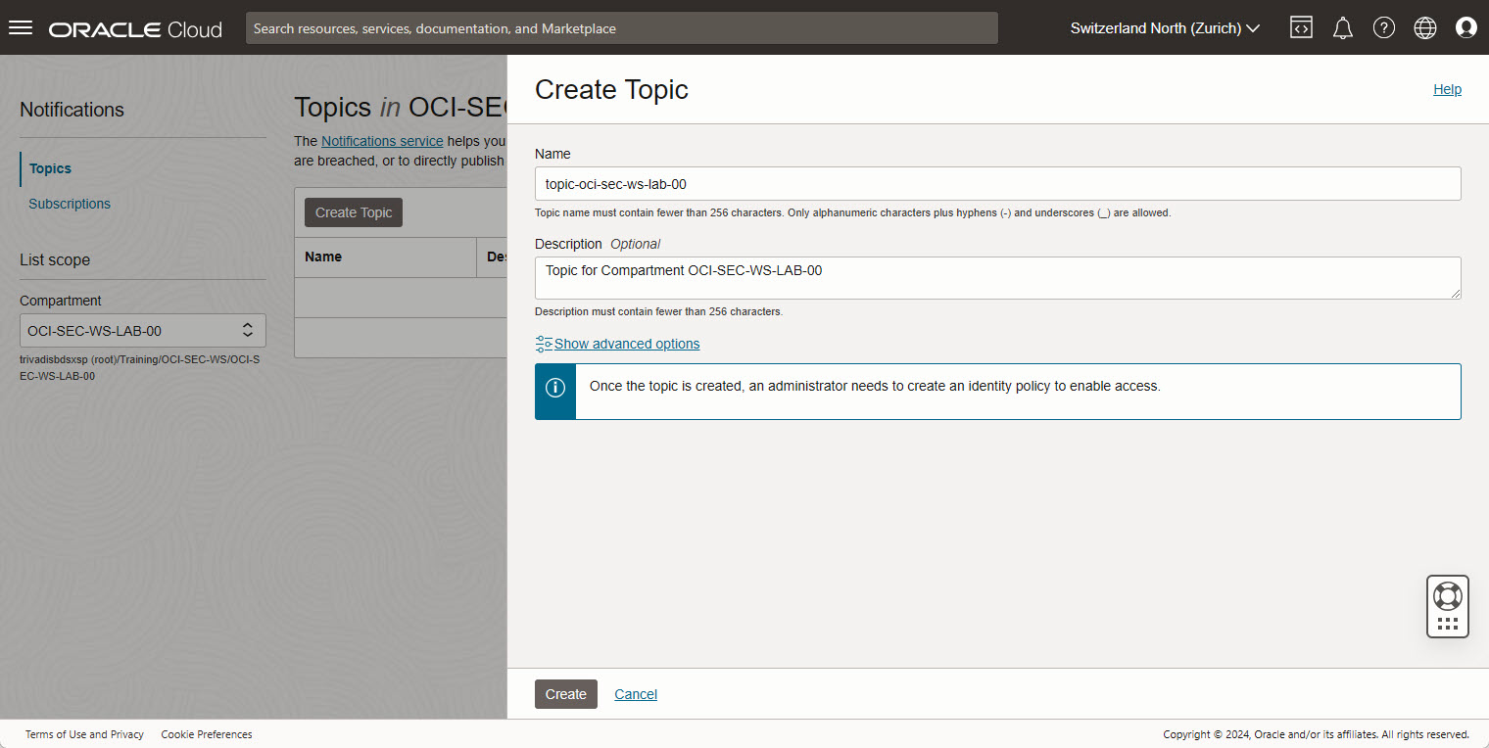Image resolution: width=1489 pixels, height=748 pixels.
Task: Open the hamburger navigation menu
Action: 21,28
